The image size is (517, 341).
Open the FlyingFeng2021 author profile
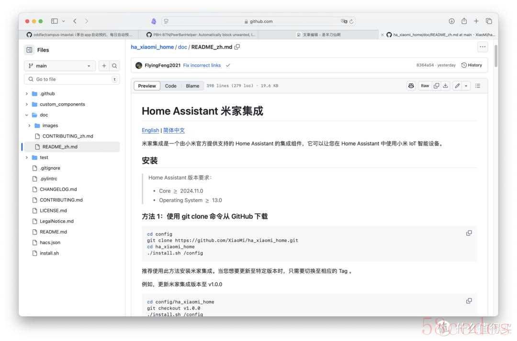[x=163, y=65]
